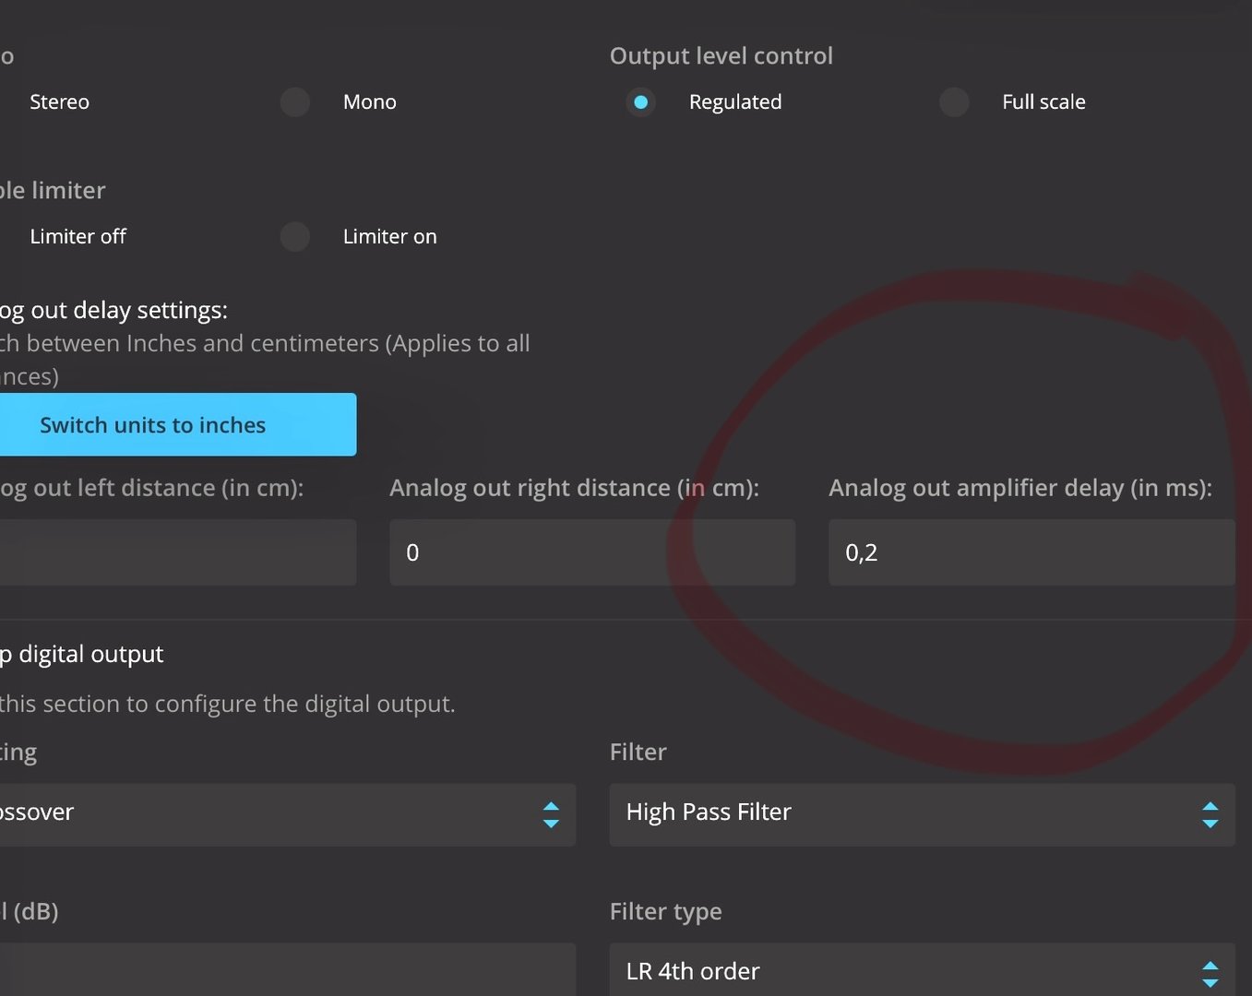Expand the Crossover dropdown
This screenshot has width=1252, height=996.
277,814
